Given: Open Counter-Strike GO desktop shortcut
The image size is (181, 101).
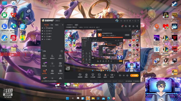Looking at the screenshot, I should [174, 73].
